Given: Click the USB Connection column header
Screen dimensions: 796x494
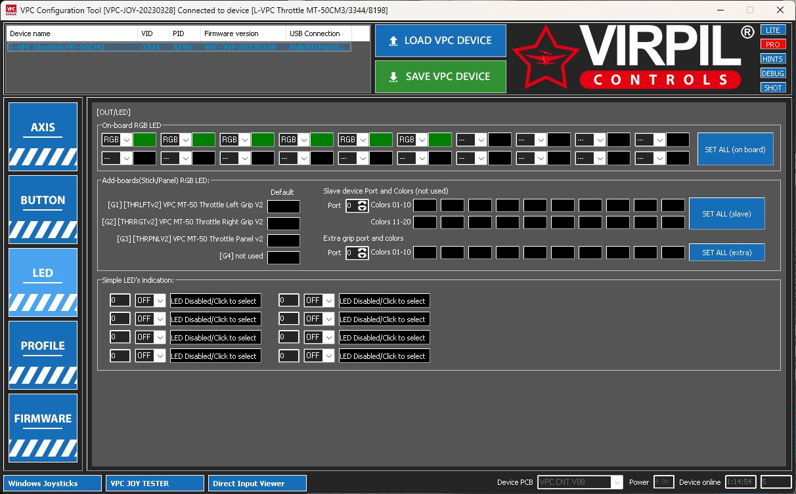Looking at the screenshot, I should (x=319, y=33).
